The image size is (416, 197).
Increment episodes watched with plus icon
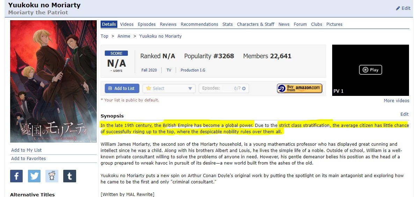(x=244, y=89)
